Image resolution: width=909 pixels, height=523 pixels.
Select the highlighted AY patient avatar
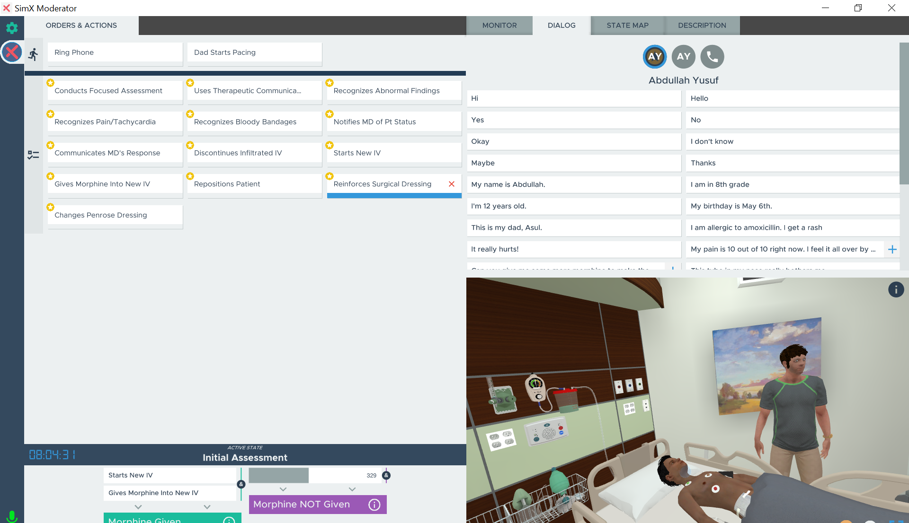tap(655, 57)
